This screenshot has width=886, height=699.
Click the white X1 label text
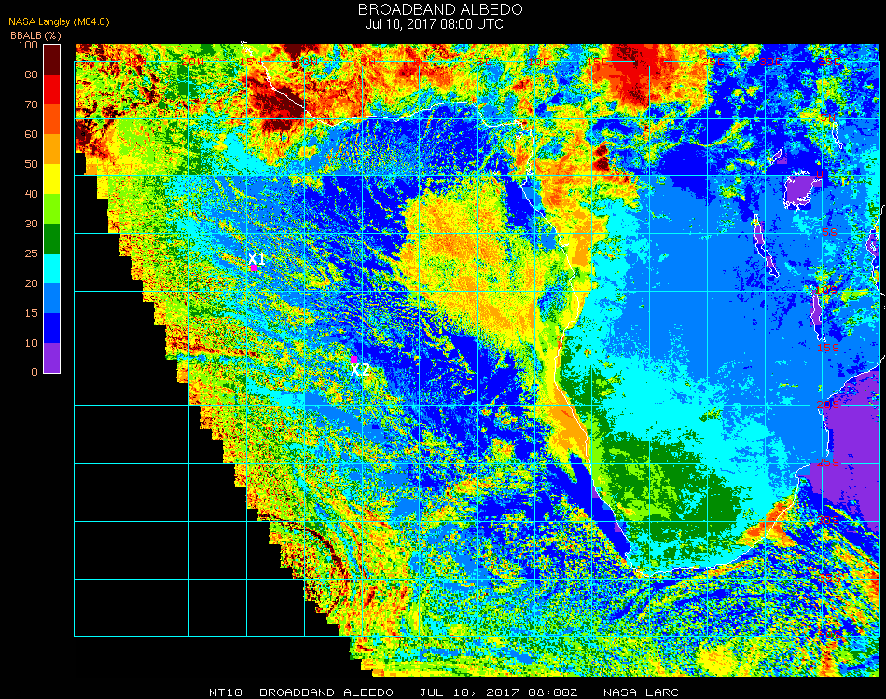tap(256, 258)
